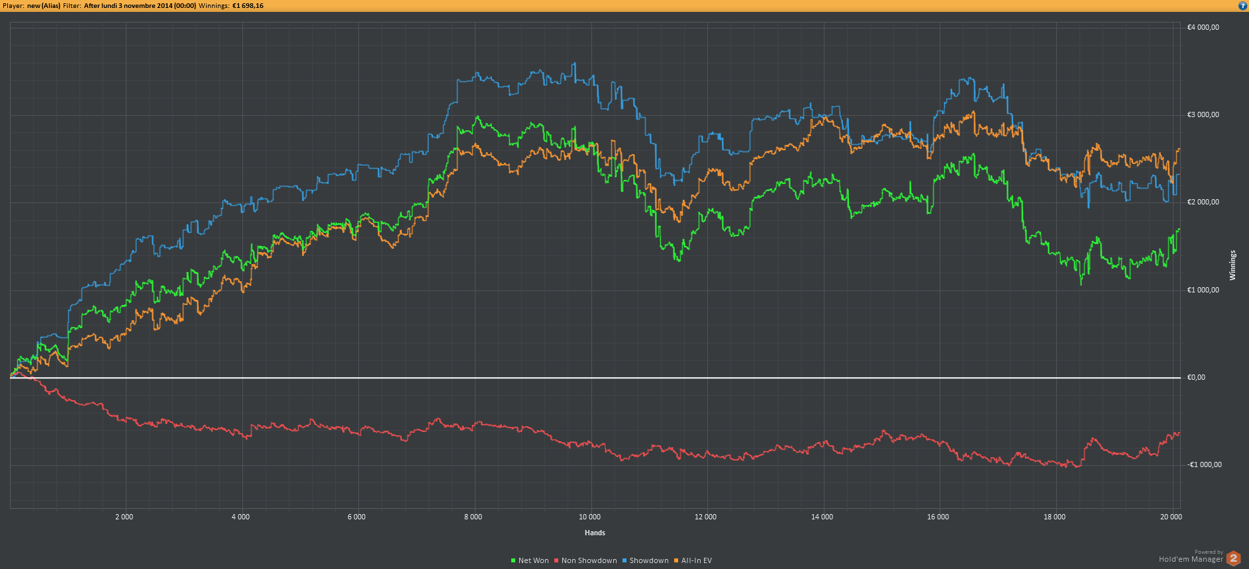The height and width of the screenshot is (569, 1249).
Task: Click the "Player: new (Alias)" header text
Action: [32, 6]
